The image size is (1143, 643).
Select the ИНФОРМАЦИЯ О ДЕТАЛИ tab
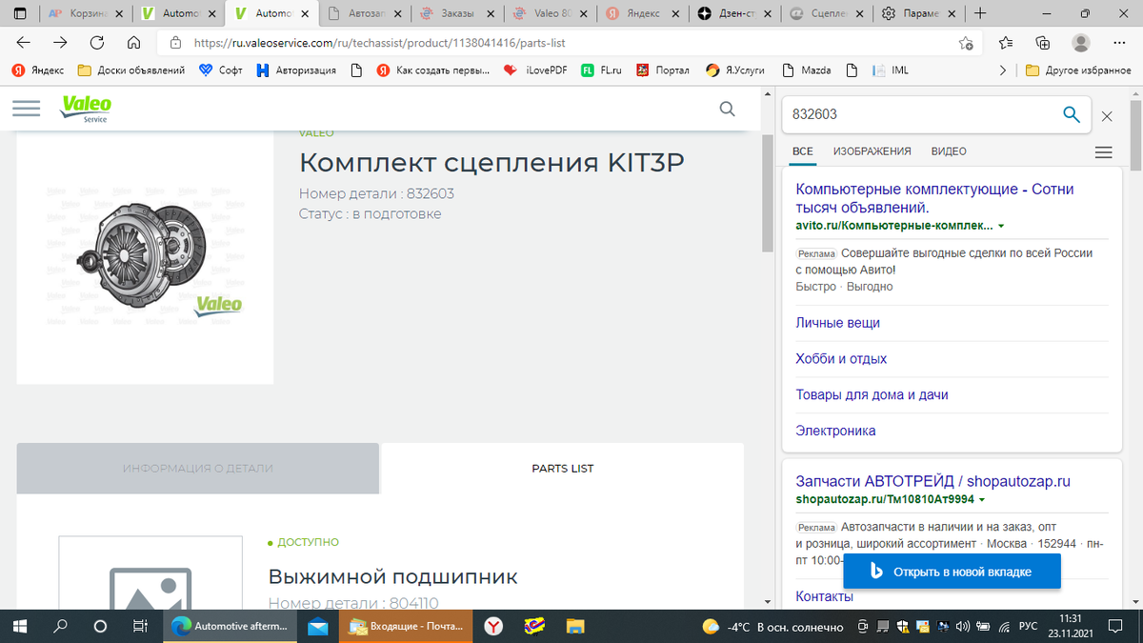[197, 468]
